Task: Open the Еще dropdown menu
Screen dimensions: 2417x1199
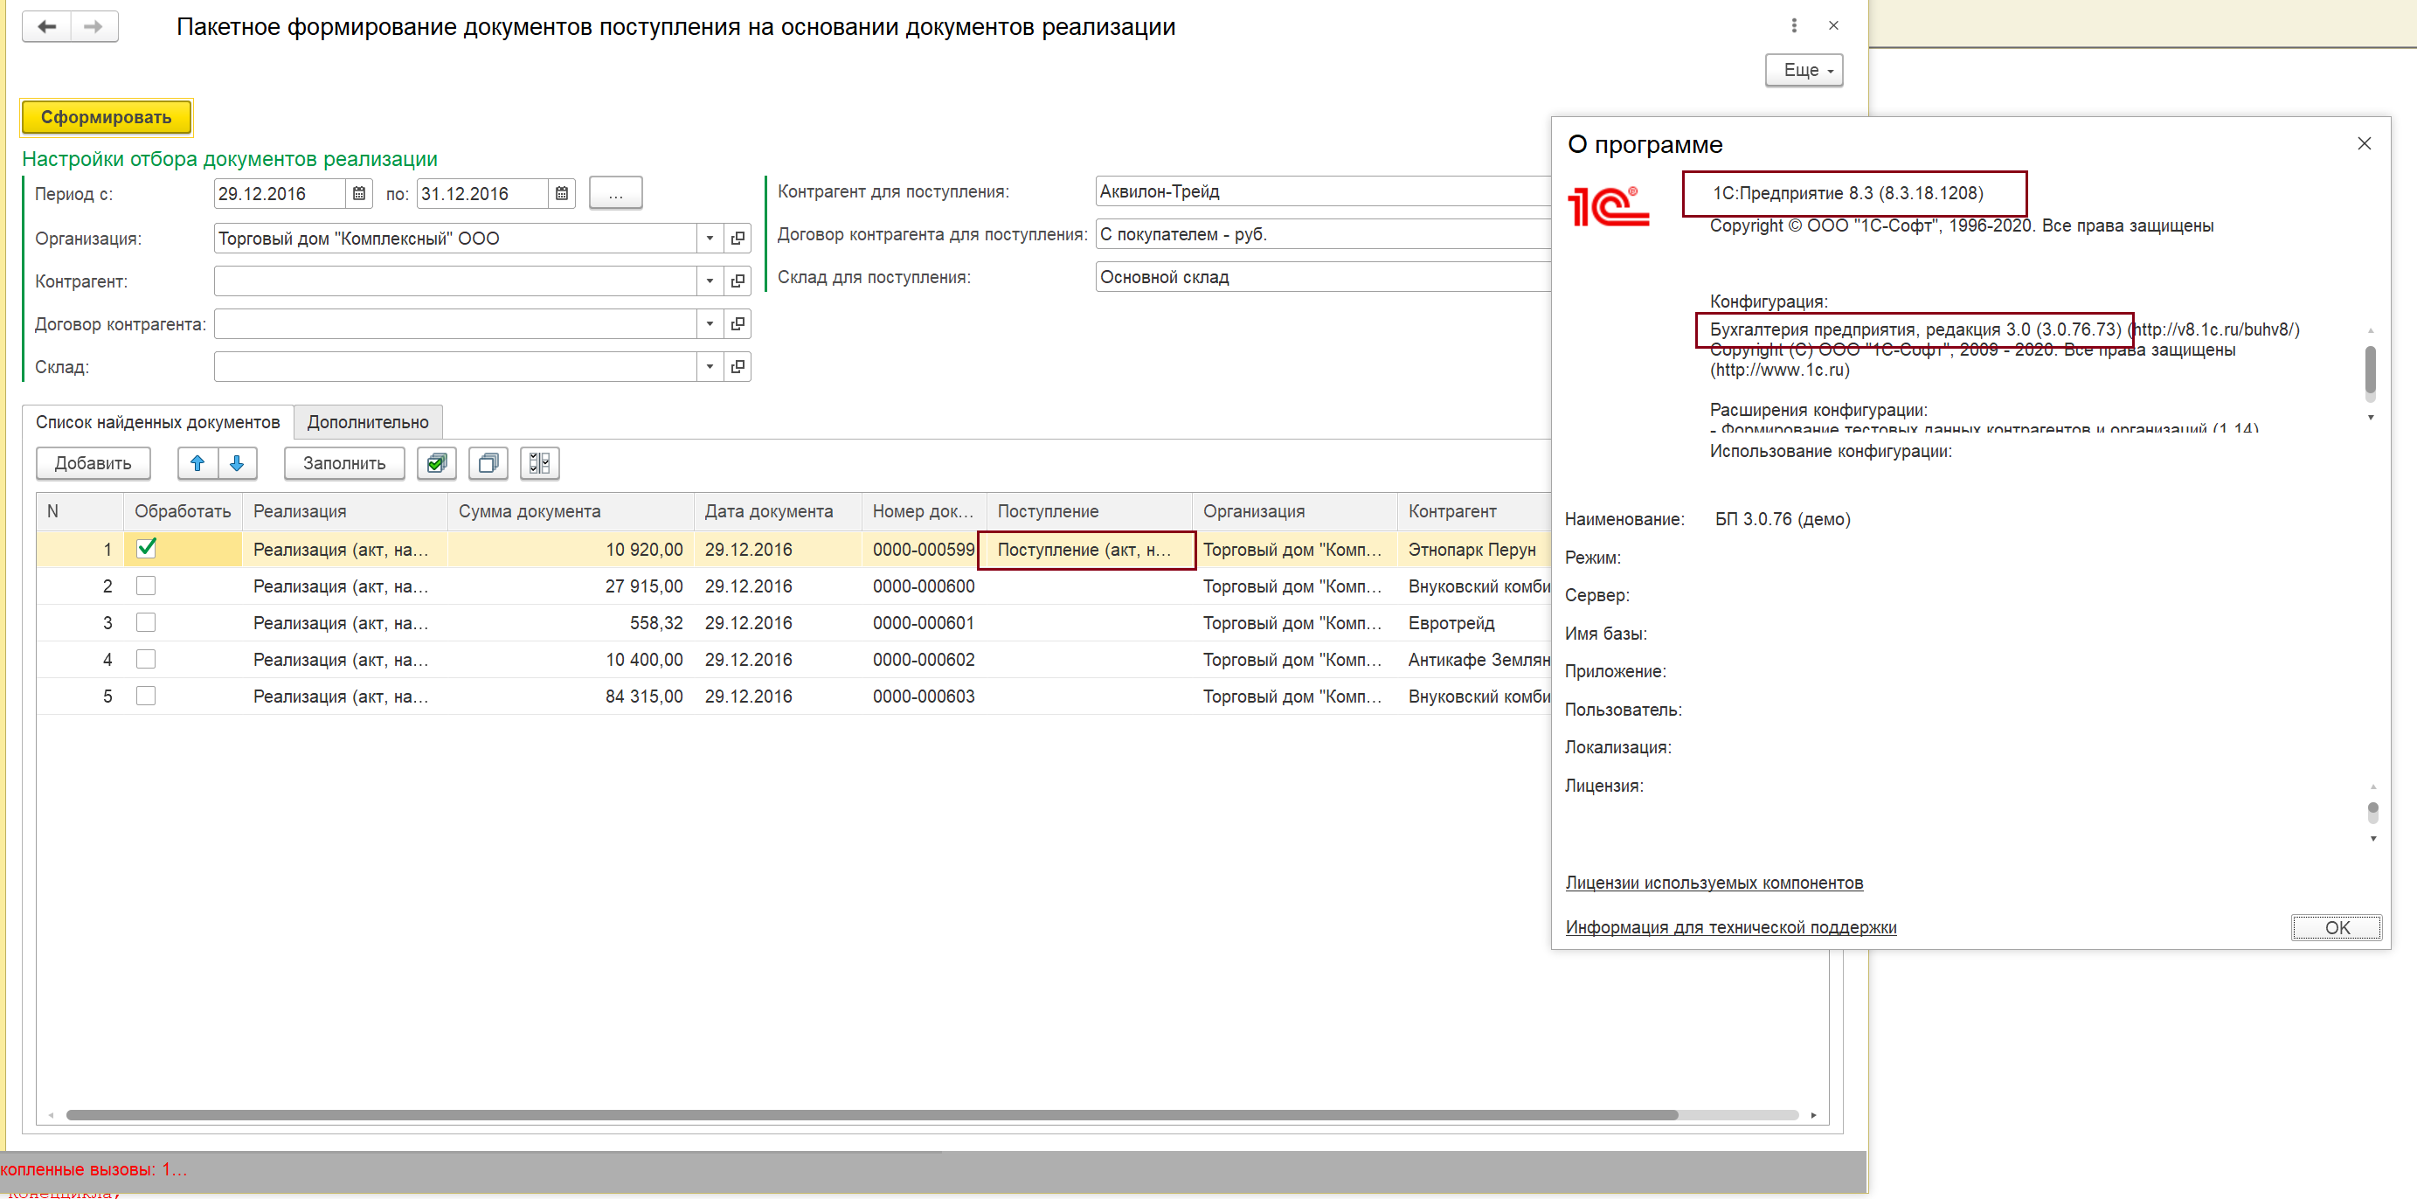Action: click(1804, 71)
